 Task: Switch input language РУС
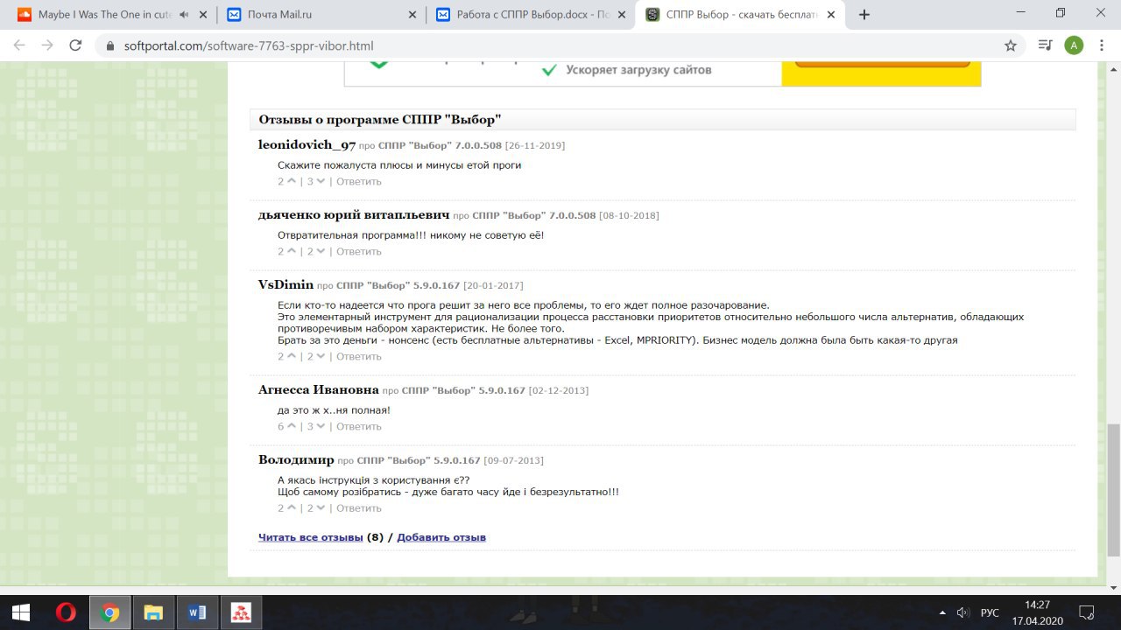(990, 612)
